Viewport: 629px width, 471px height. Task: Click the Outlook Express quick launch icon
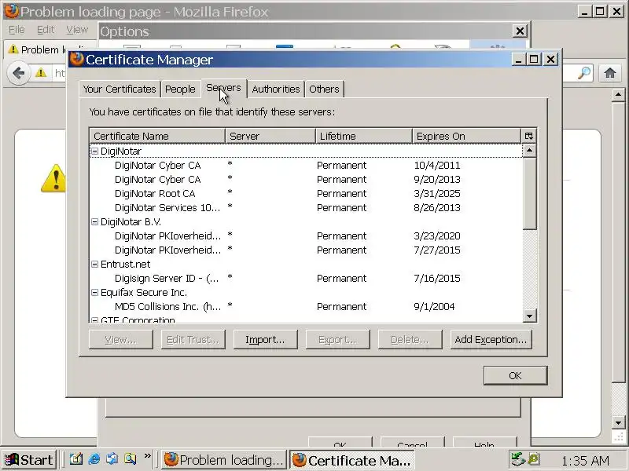[112, 458]
